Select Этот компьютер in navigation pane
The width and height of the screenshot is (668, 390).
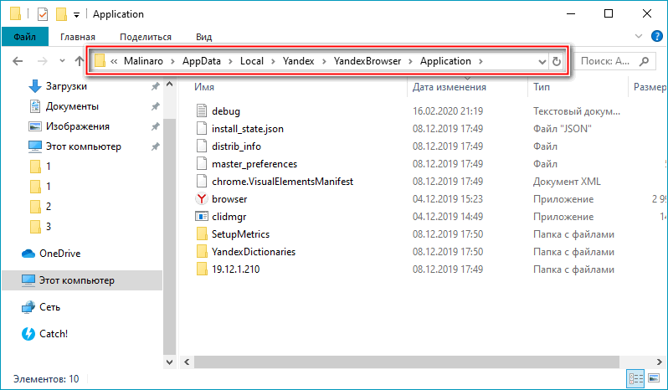click(77, 280)
